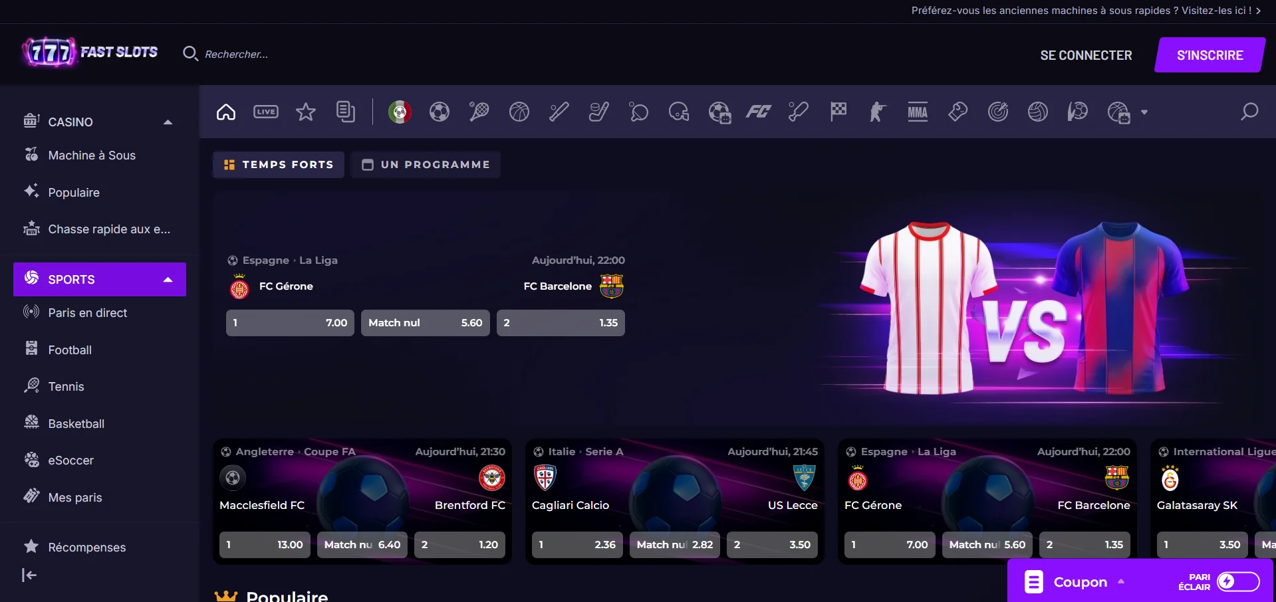
Task: Open the bet slips document icon
Action: (x=346, y=112)
